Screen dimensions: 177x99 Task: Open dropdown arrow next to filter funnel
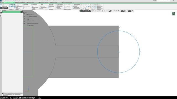click(x=131, y=11)
